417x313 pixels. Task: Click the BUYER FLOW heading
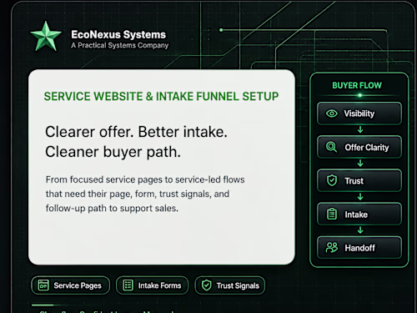pyautogui.click(x=357, y=85)
